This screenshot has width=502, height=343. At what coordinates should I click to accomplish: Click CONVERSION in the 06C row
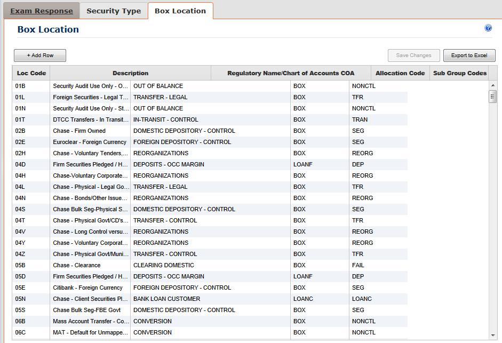[153, 333]
